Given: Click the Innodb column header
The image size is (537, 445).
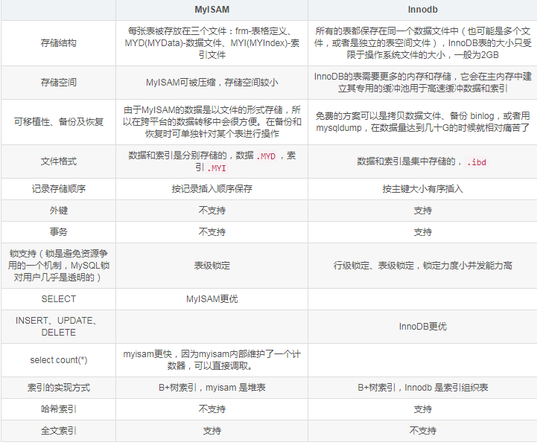Looking at the screenshot, I should pyautogui.click(x=422, y=10).
